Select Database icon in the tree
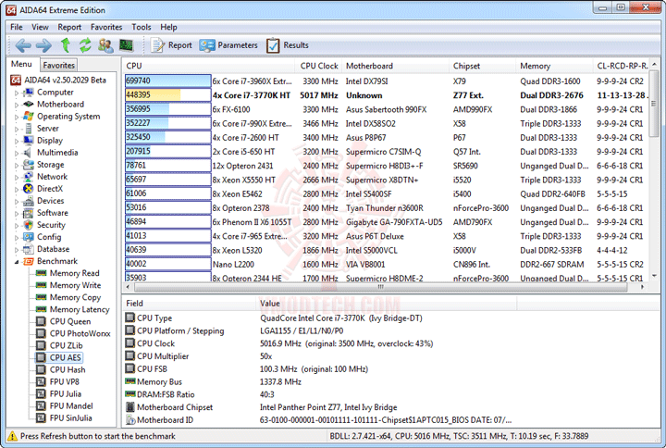Image resolution: width=666 pixels, height=448 pixels. 29,249
